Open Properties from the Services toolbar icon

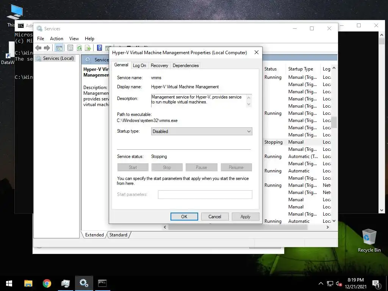[x=70, y=48]
